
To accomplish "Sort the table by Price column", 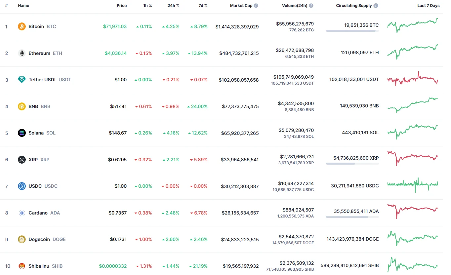I will 121,6.
